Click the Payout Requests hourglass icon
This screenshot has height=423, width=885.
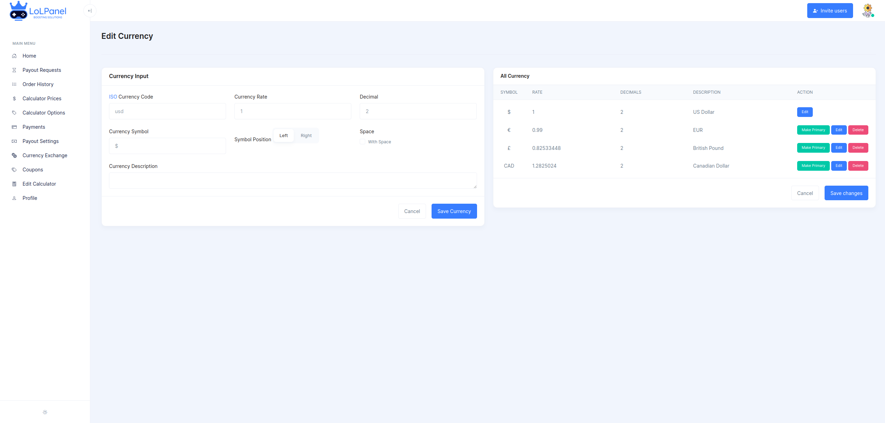(14, 70)
